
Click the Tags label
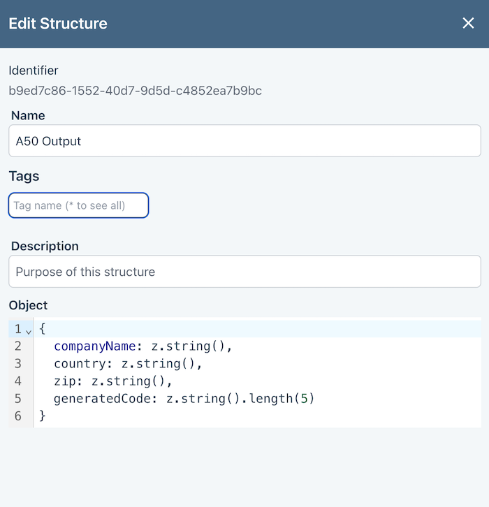click(24, 176)
